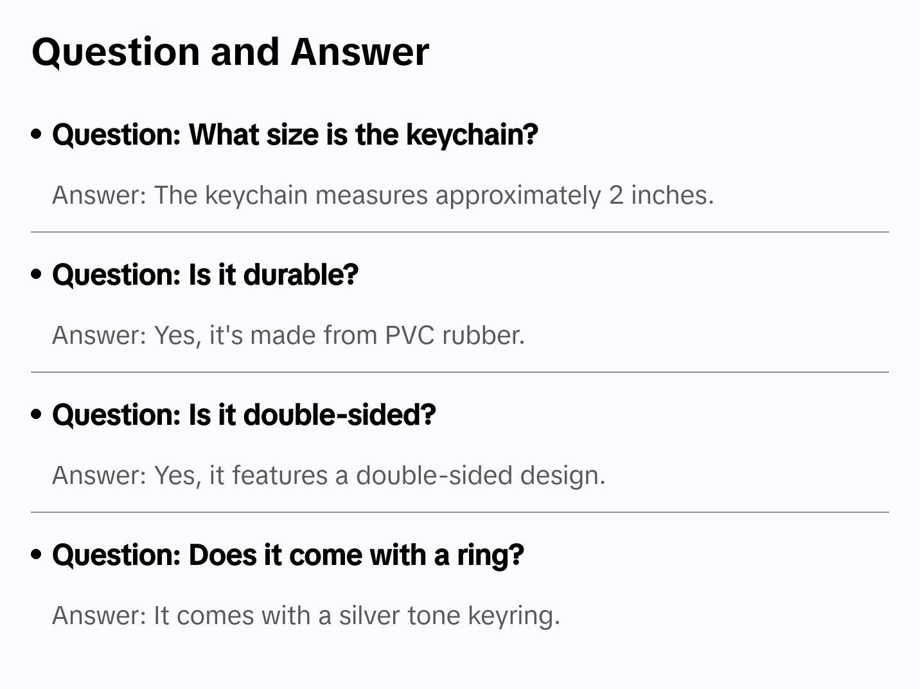
Task: Click the Question and Answer heading
Action: (x=230, y=52)
